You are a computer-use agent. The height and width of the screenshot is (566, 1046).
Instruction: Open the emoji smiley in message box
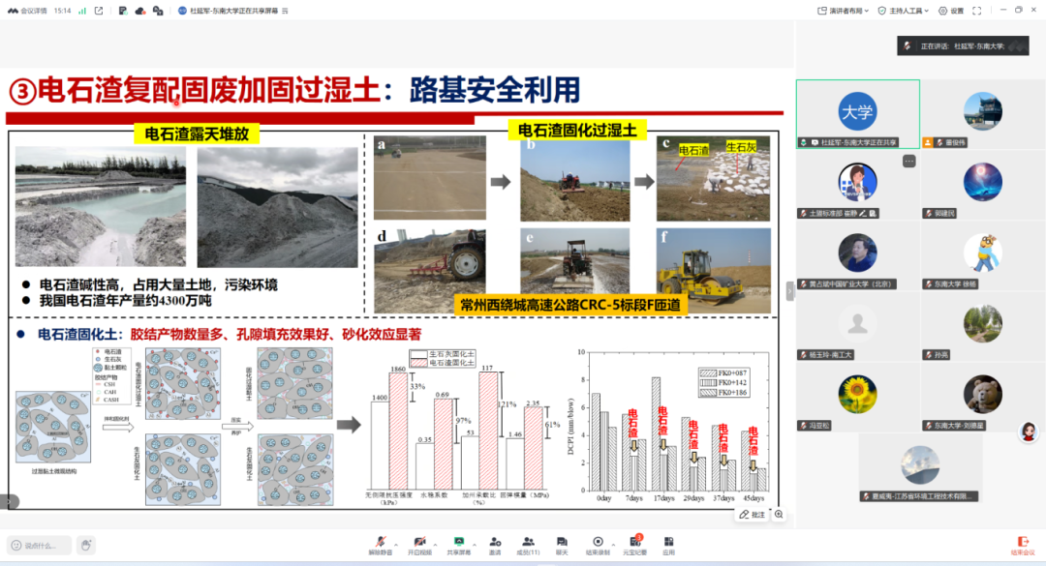pos(16,546)
